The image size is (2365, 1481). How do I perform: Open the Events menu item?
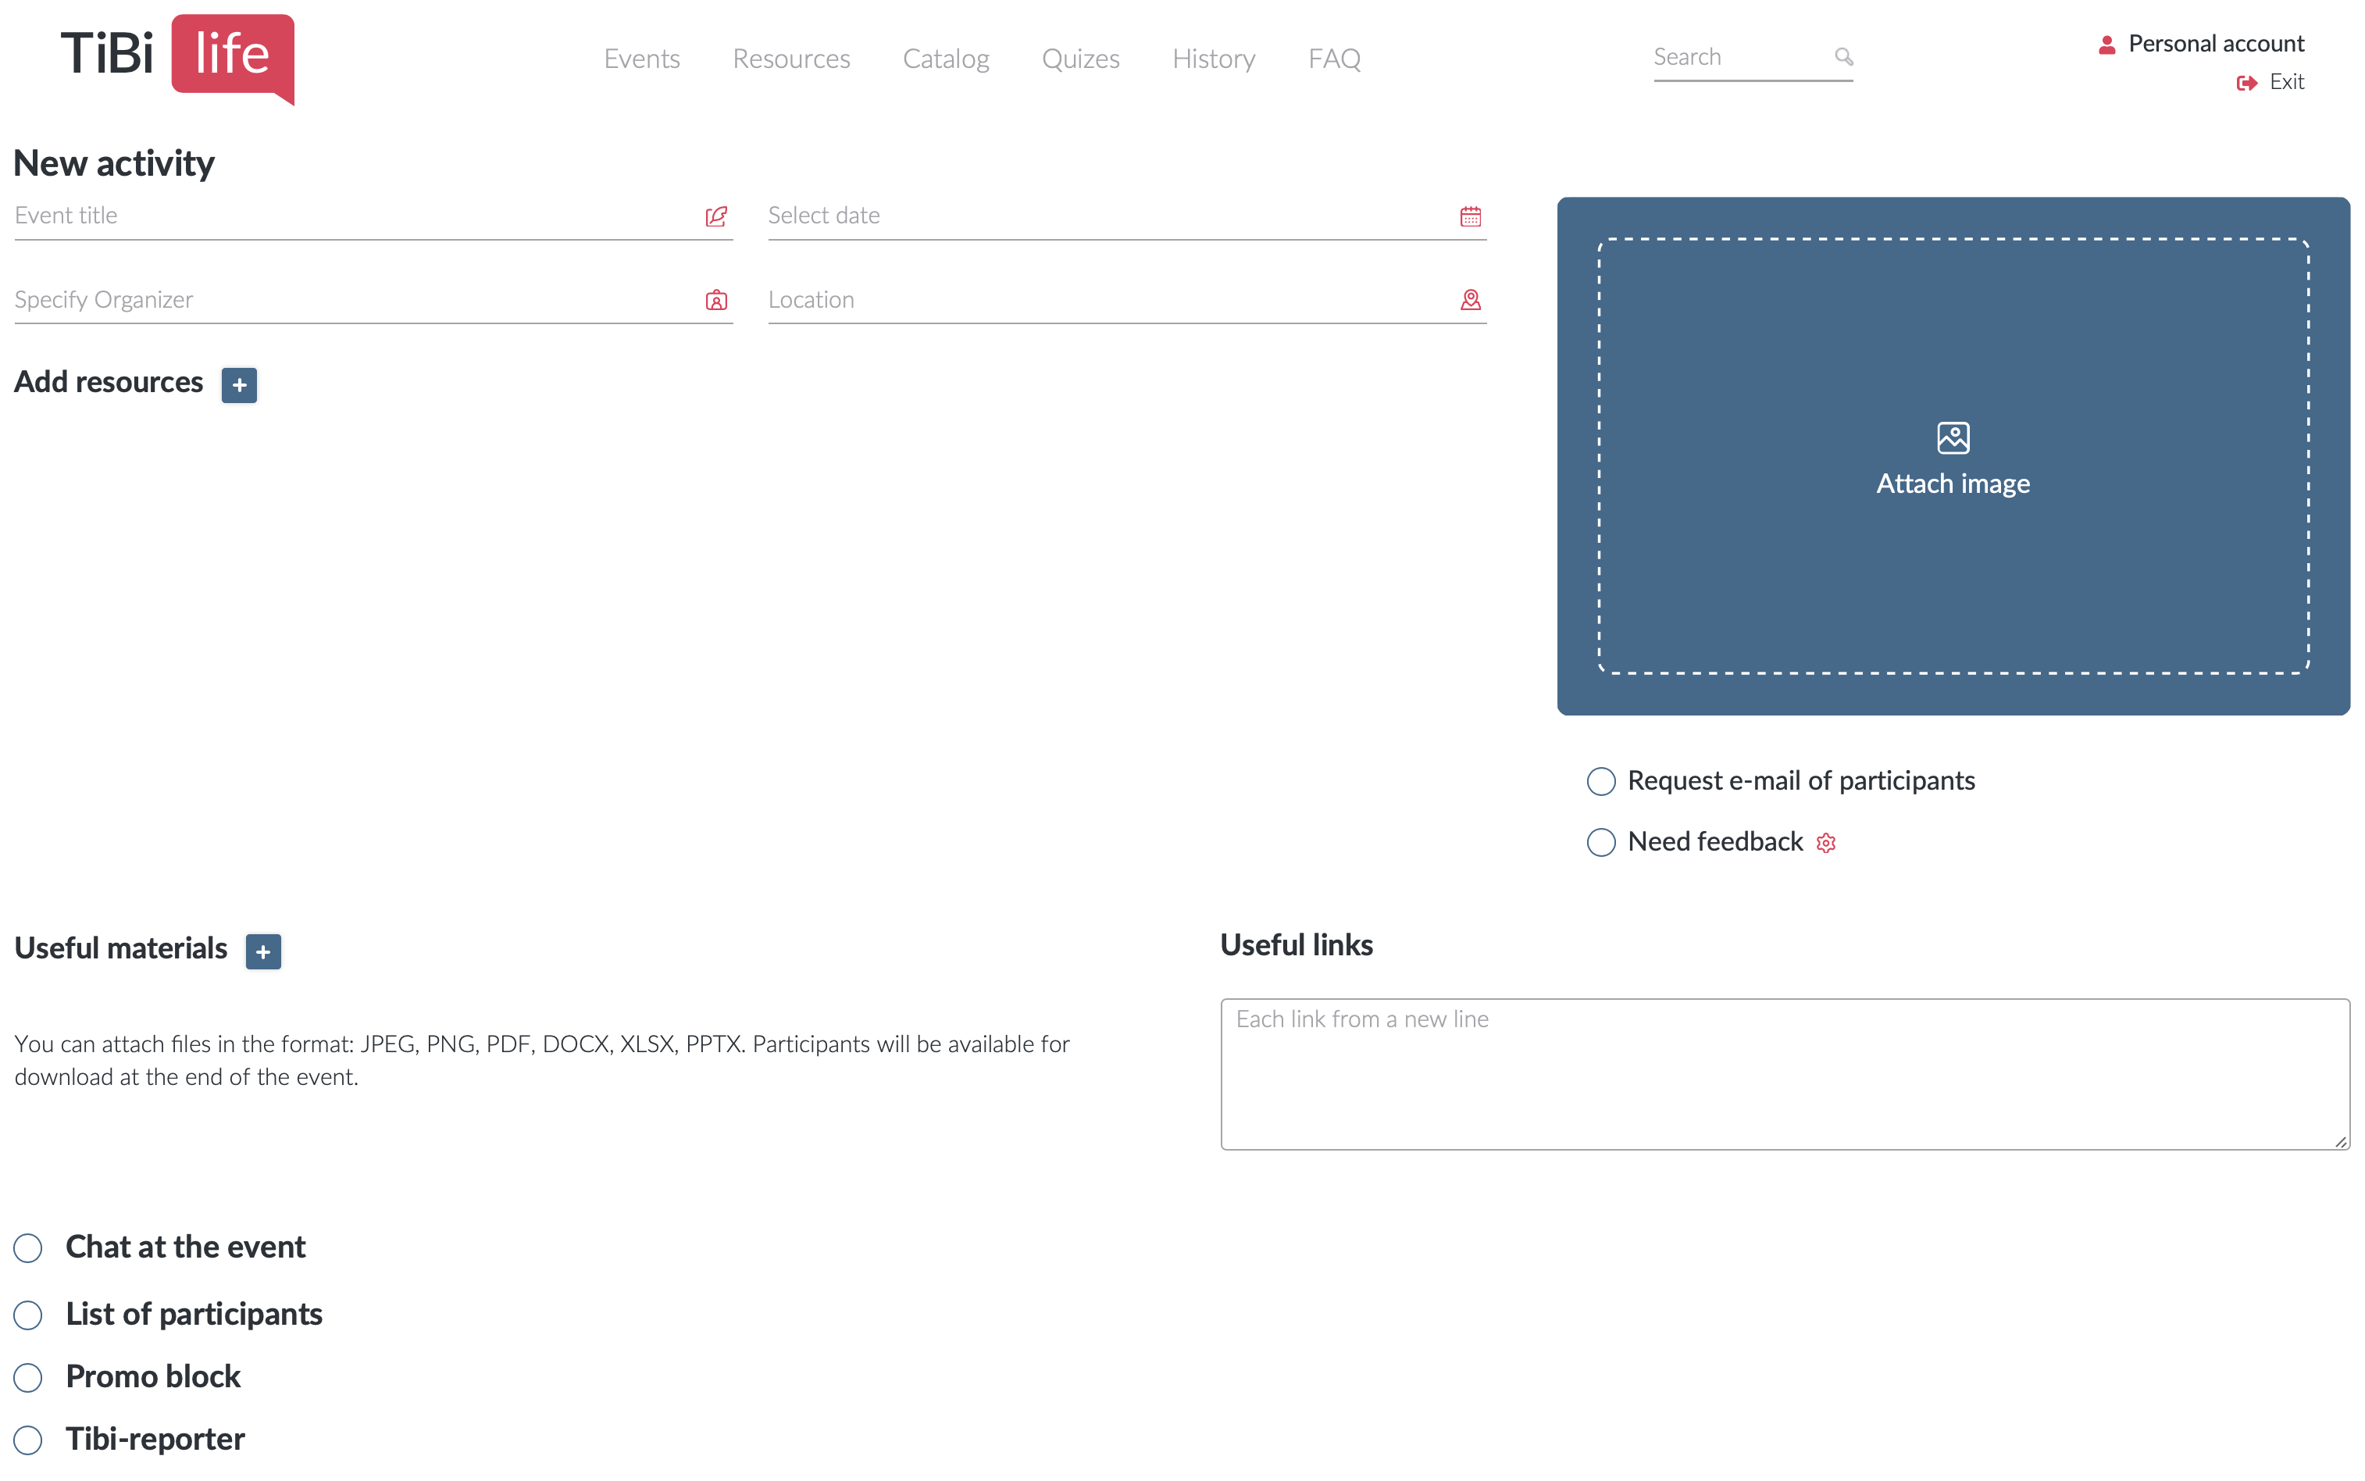coord(641,59)
